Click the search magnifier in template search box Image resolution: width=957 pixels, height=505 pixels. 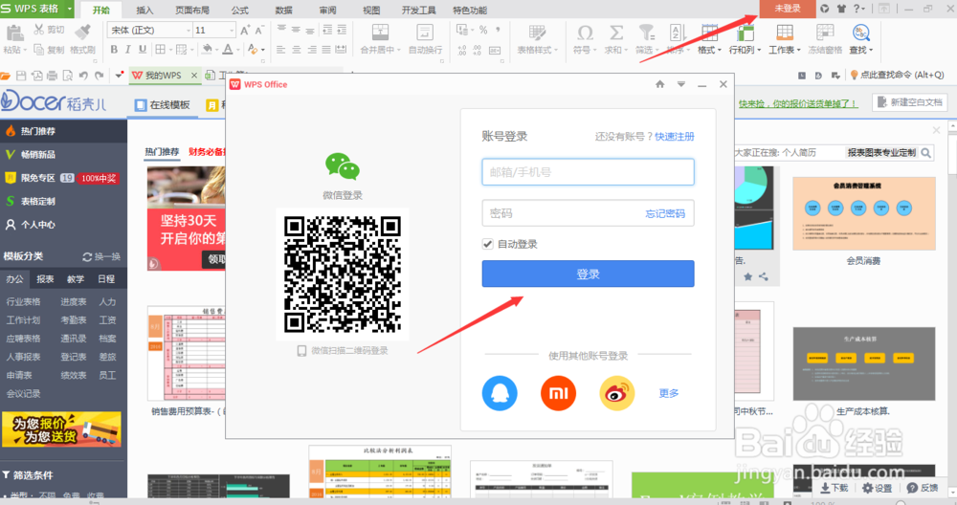(926, 152)
